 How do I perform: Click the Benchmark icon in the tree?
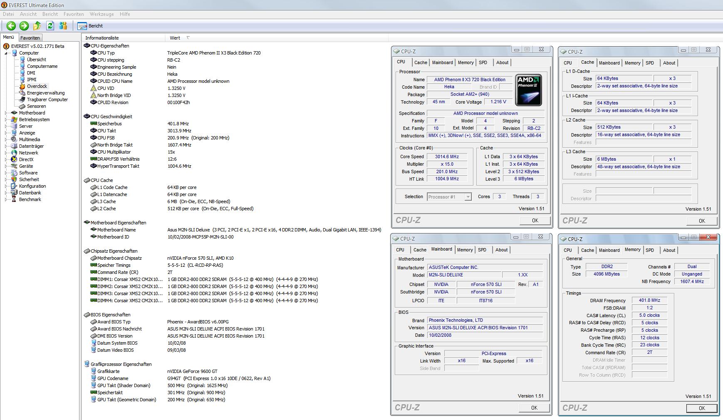pos(14,199)
